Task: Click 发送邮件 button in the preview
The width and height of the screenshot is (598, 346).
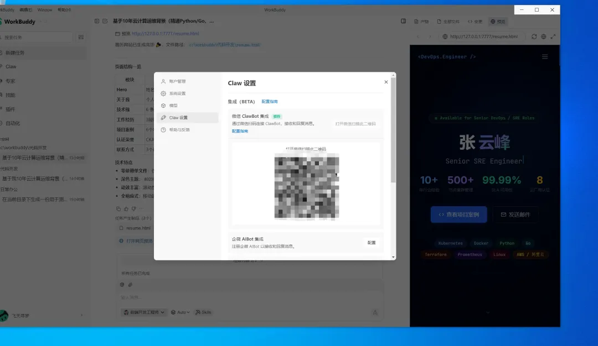Action: pyautogui.click(x=515, y=214)
